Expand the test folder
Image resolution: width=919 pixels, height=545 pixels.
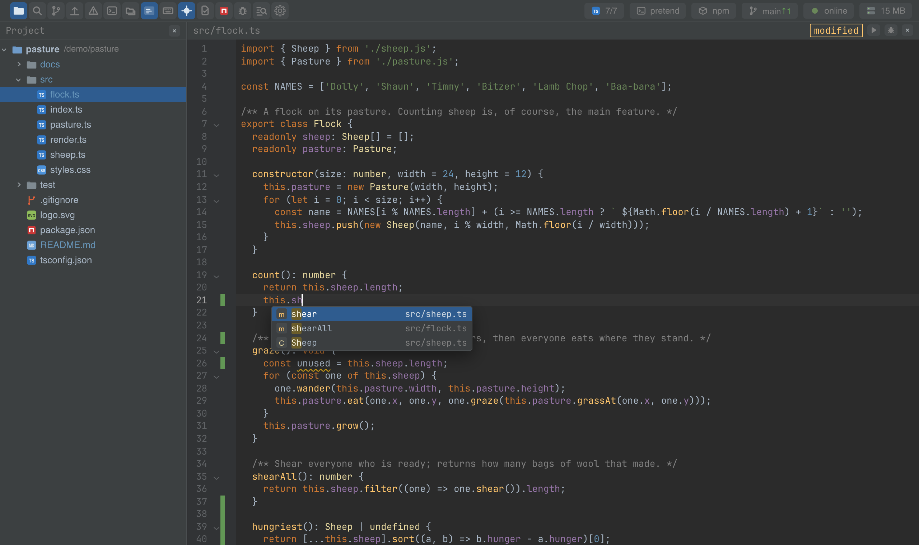(19, 185)
